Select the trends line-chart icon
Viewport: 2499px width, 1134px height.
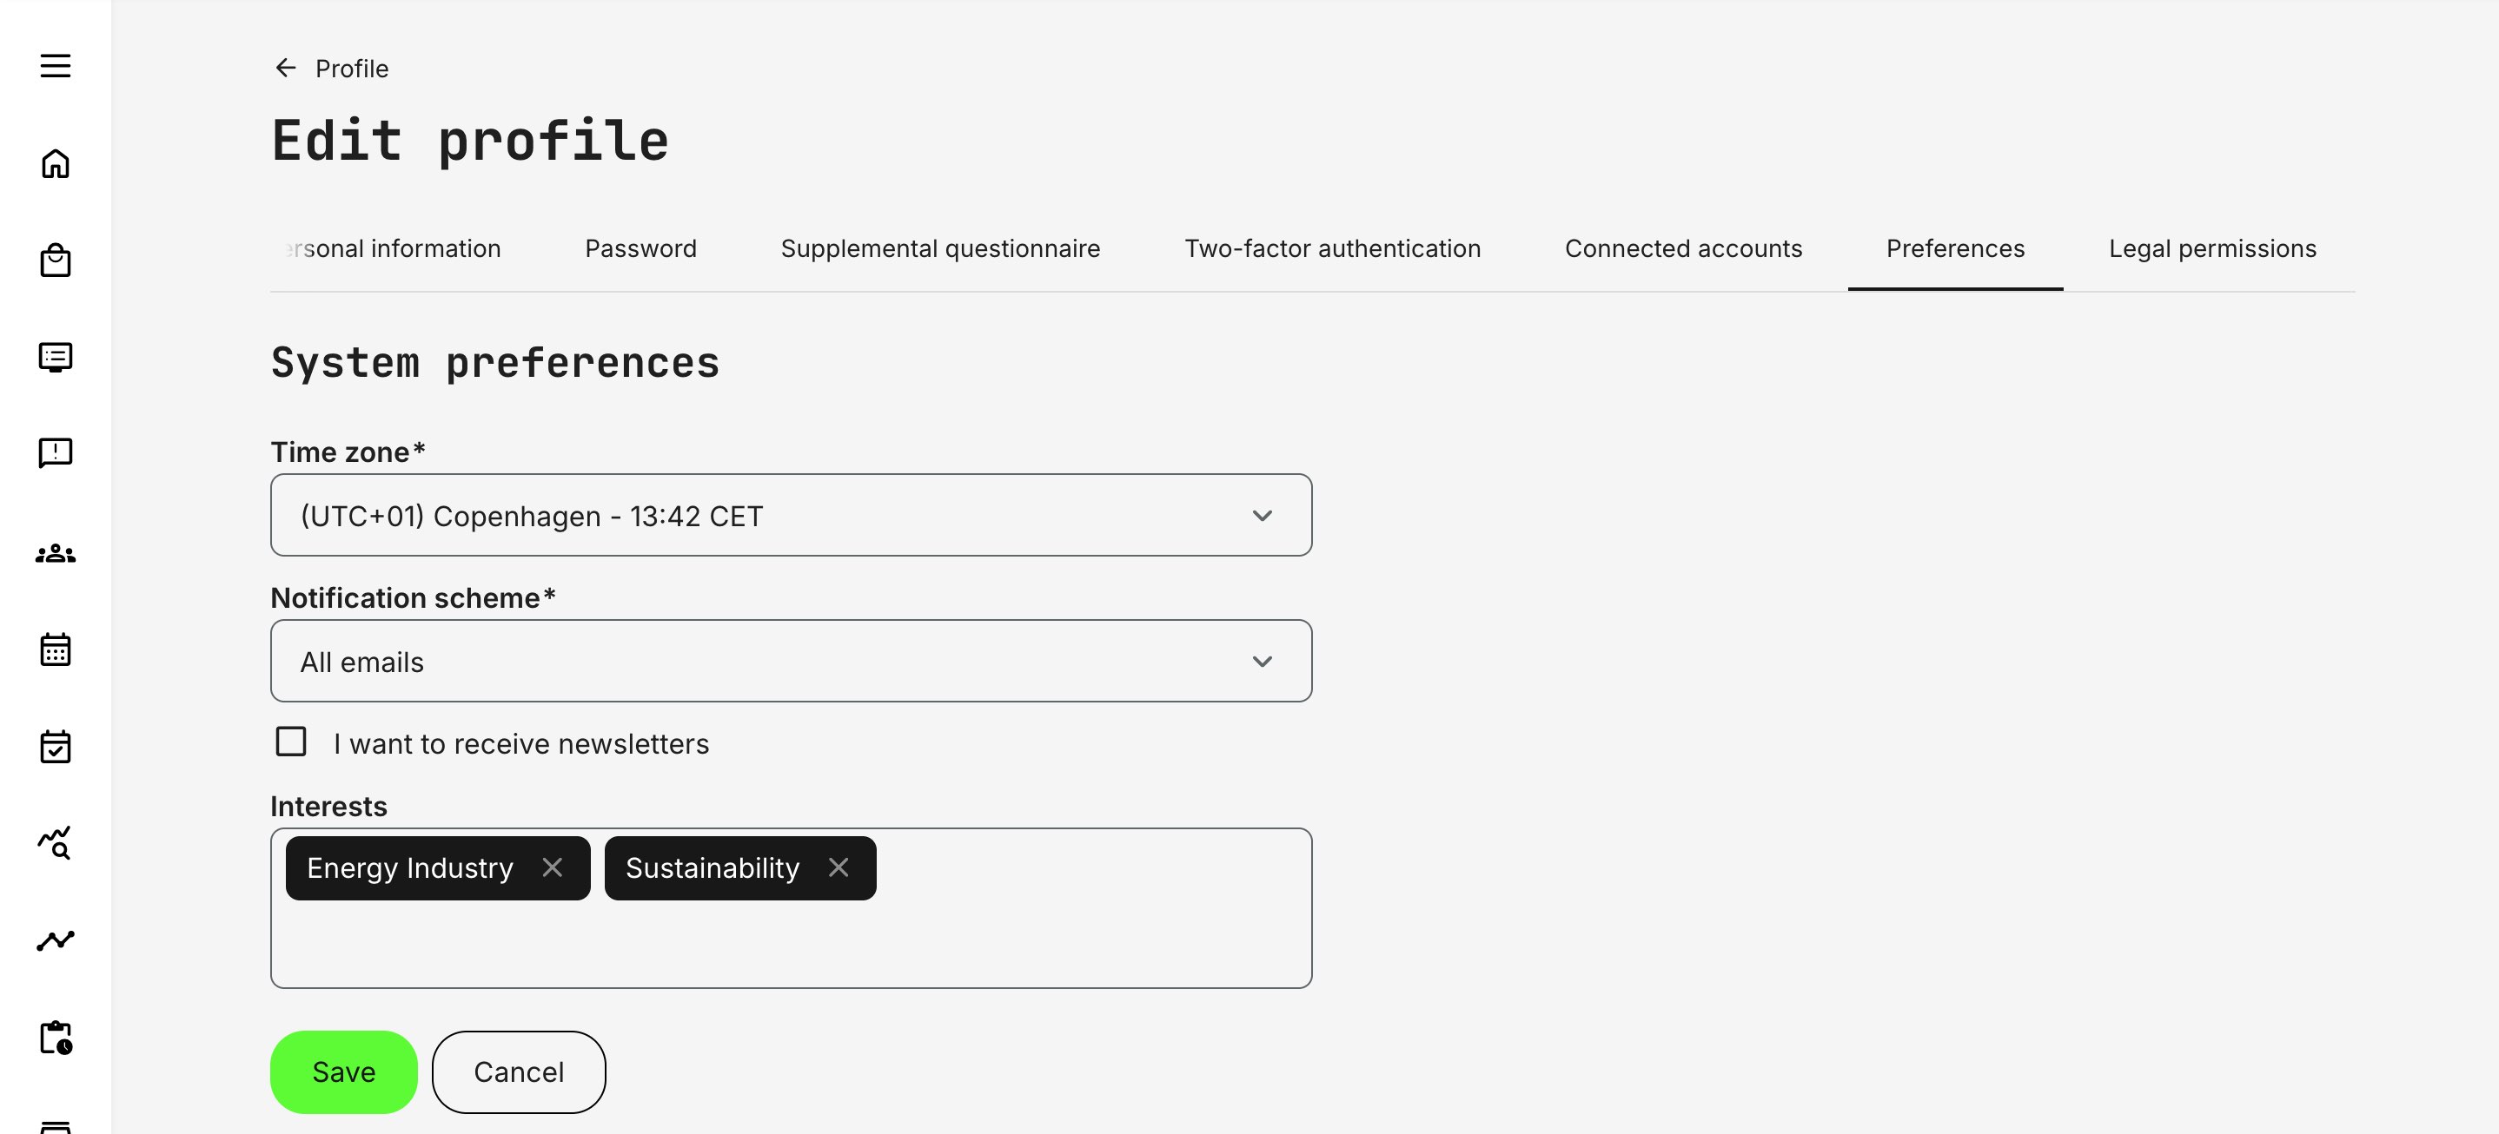pos(56,940)
